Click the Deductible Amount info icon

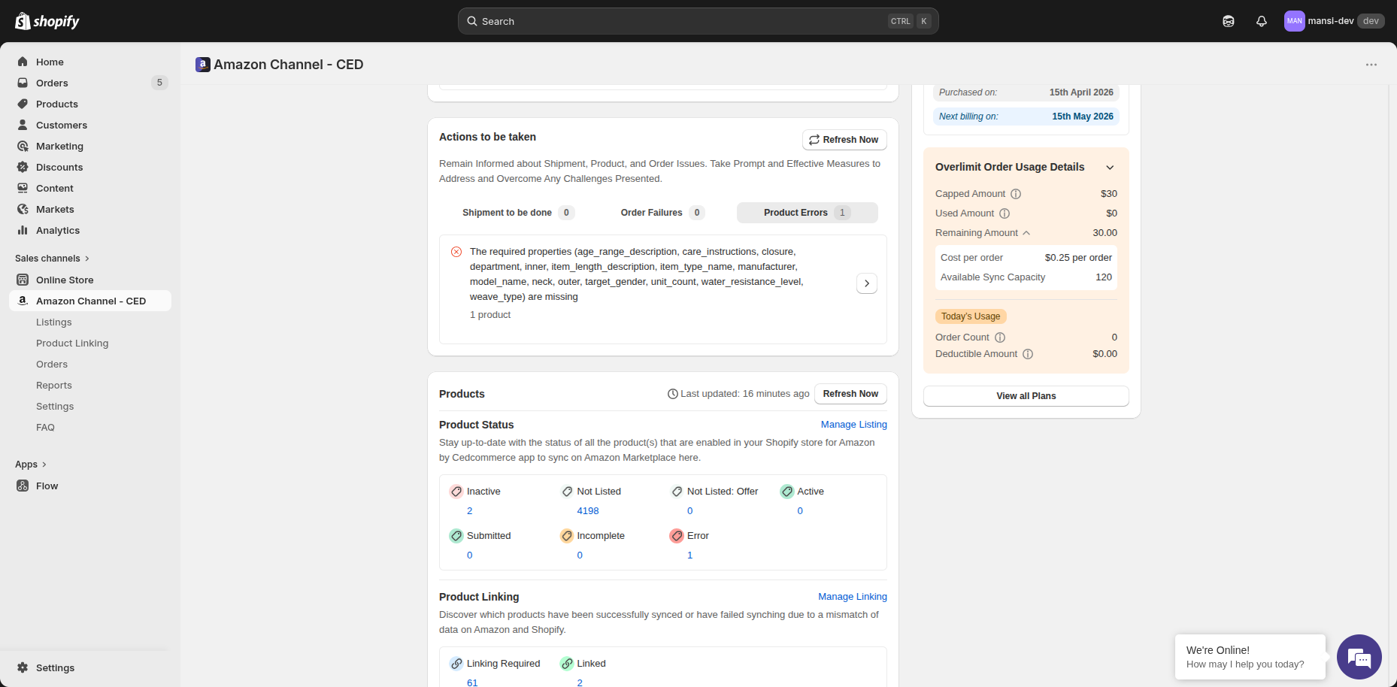tap(1028, 354)
